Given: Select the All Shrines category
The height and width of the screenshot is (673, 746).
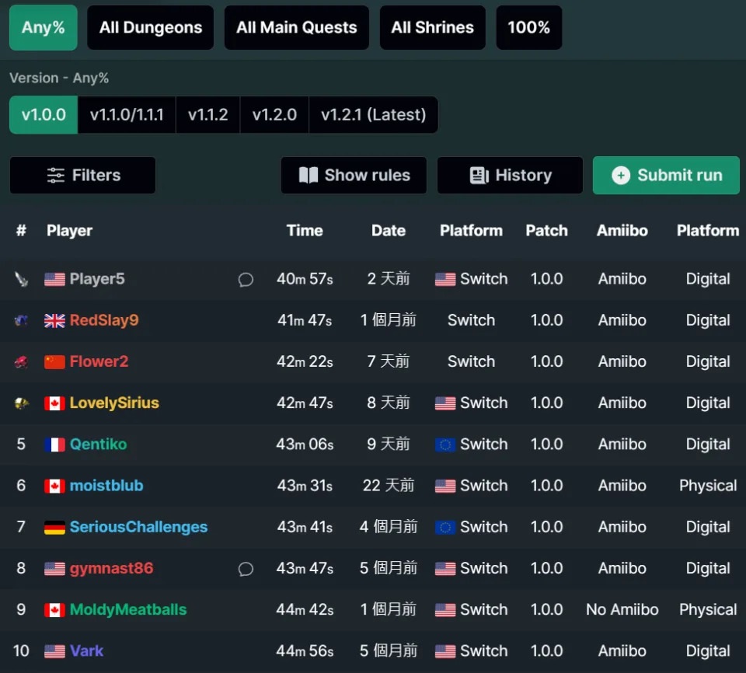Looking at the screenshot, I should pos(433,28).
